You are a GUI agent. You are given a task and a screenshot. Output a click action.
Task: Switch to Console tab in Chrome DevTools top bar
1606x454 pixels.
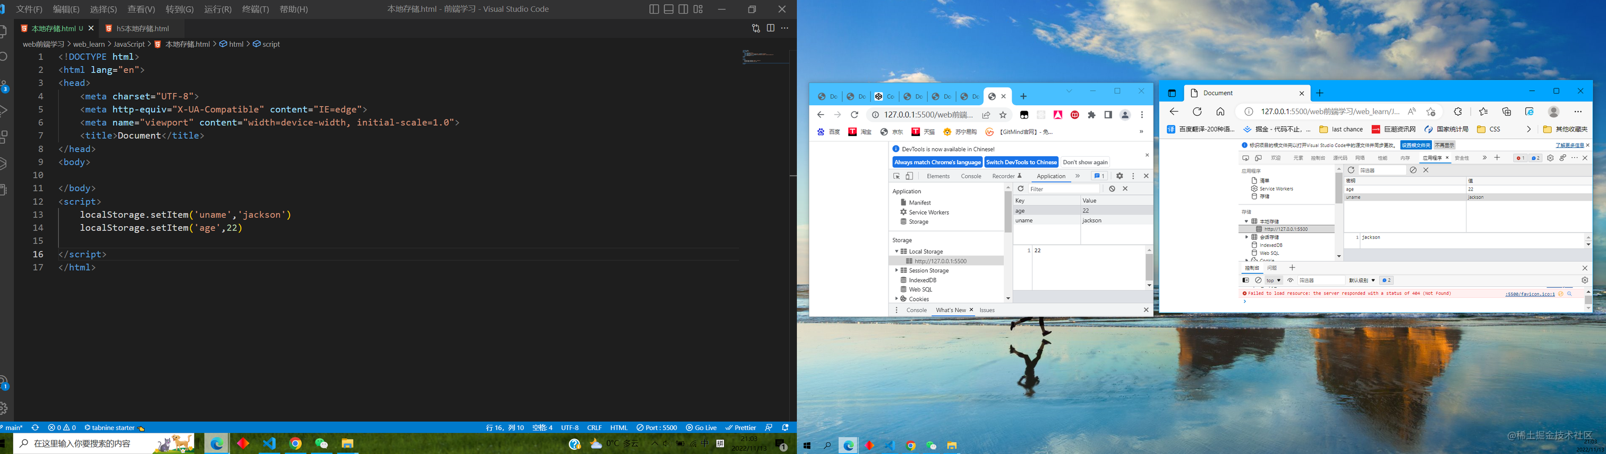pyautogui.click(x=971, y=176)
